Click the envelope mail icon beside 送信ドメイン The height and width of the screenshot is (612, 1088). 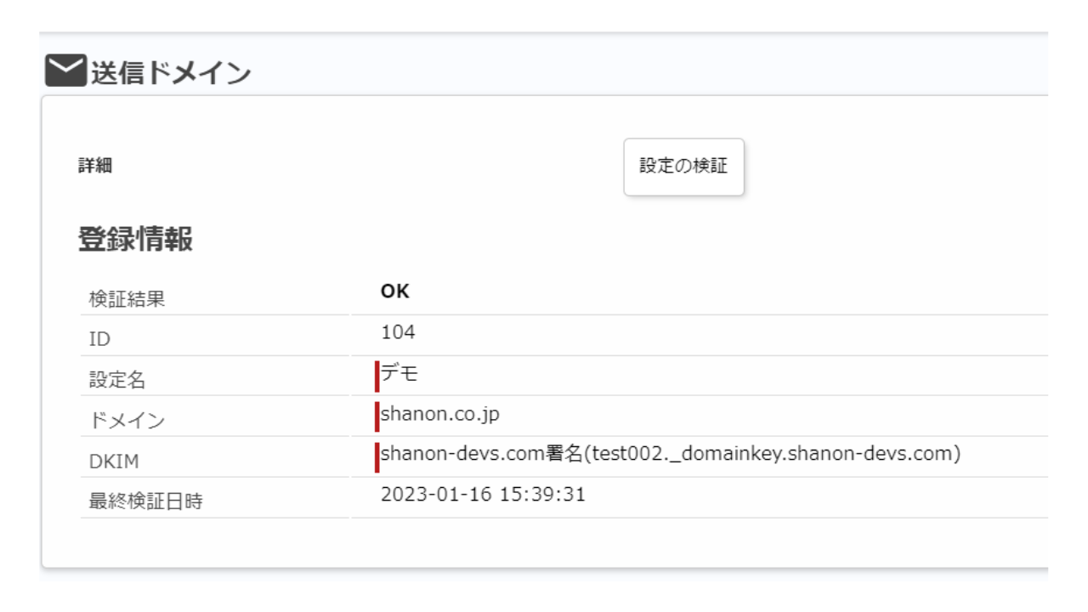pos(65,72)
